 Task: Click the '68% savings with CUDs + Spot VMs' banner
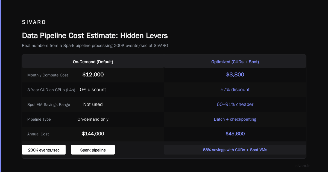[235, 150]
